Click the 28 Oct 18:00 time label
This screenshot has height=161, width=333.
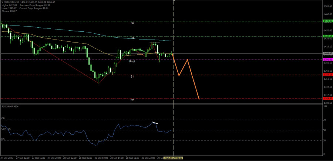132,158
